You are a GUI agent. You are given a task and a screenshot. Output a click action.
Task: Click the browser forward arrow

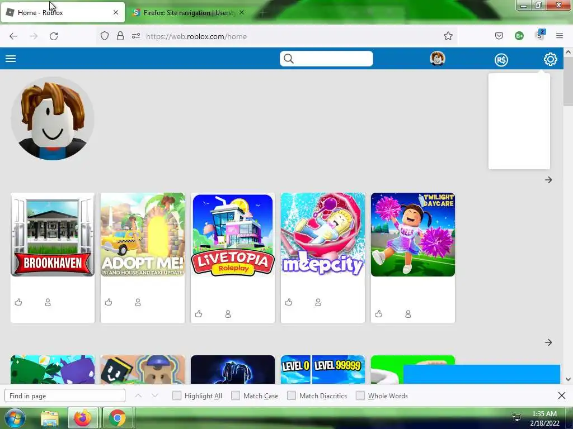[x=34, y=36]
